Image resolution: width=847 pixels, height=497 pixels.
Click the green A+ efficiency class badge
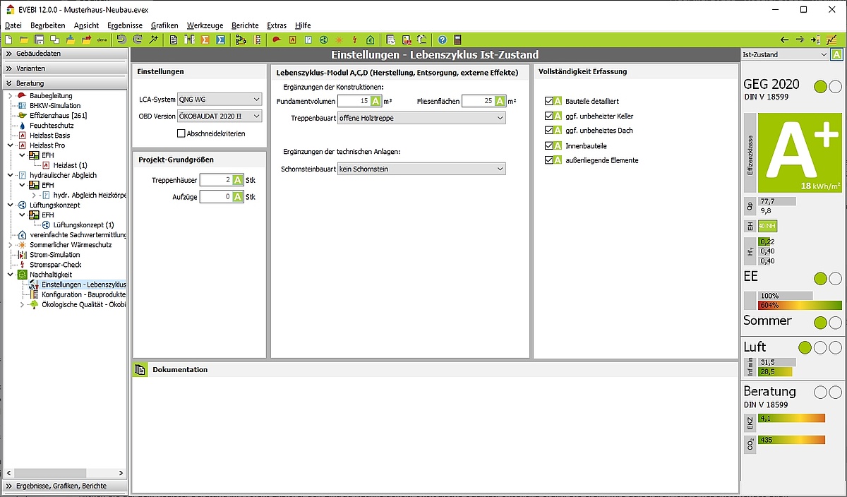(x=799, y=152)
